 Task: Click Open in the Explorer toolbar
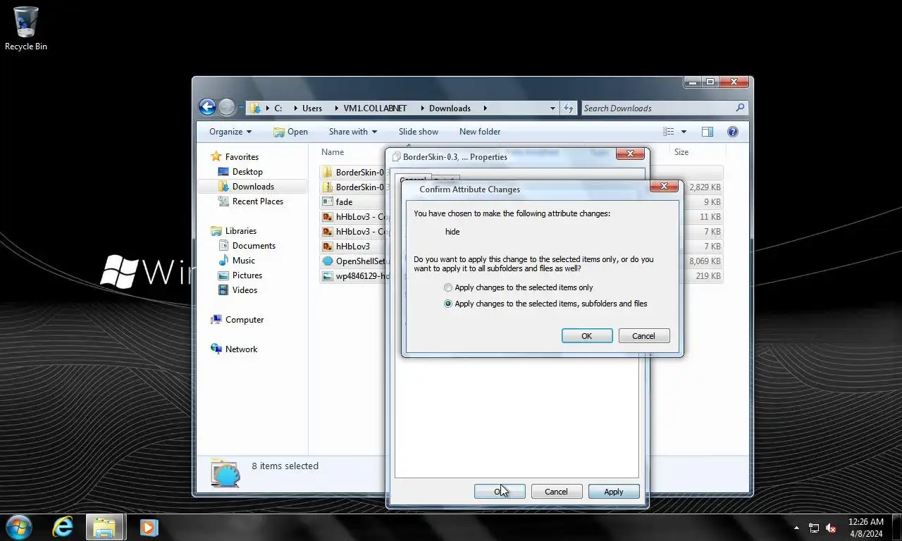tap(290, 132)
